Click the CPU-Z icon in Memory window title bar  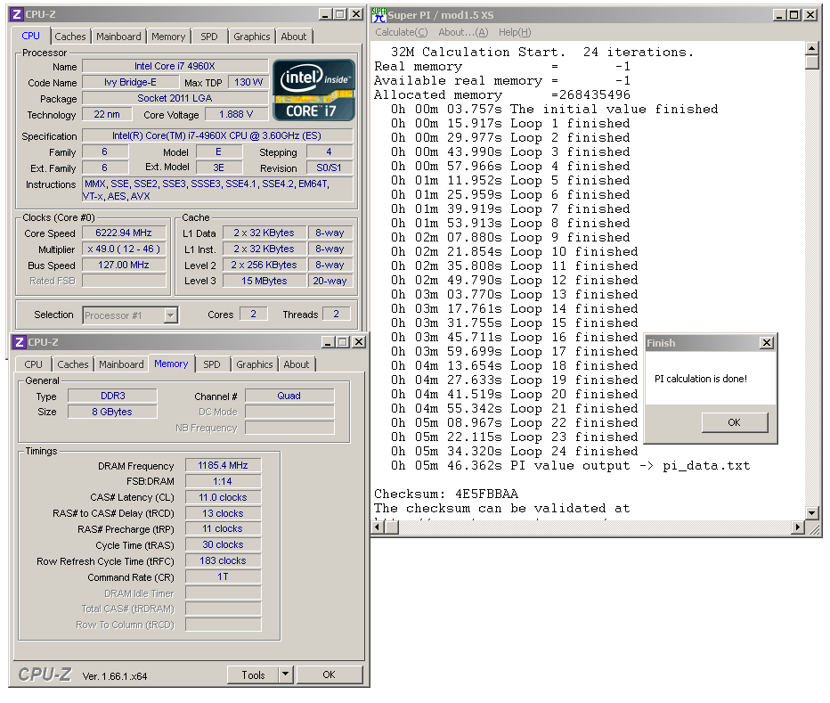(20, 342)
